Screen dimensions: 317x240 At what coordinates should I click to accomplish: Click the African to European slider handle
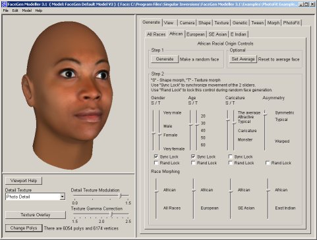pyautogui.click(x=194, y=191)
